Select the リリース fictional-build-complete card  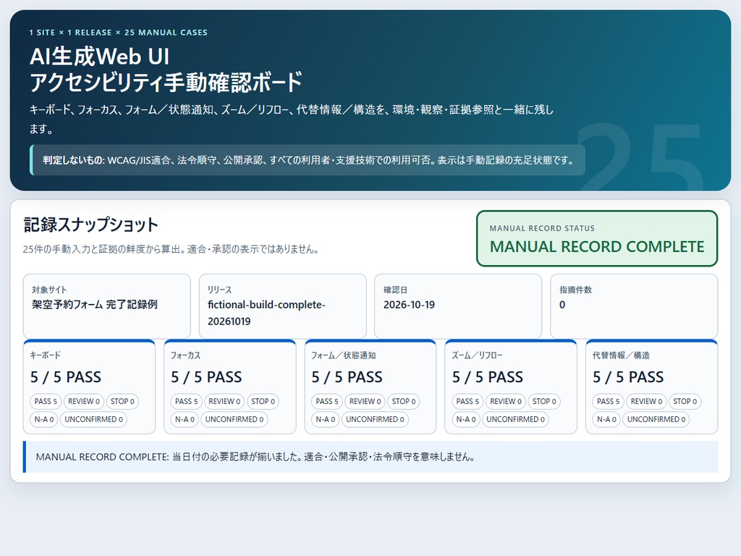tap(283, 306)
